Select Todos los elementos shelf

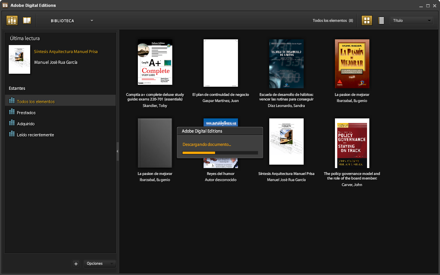pos(60,100)
